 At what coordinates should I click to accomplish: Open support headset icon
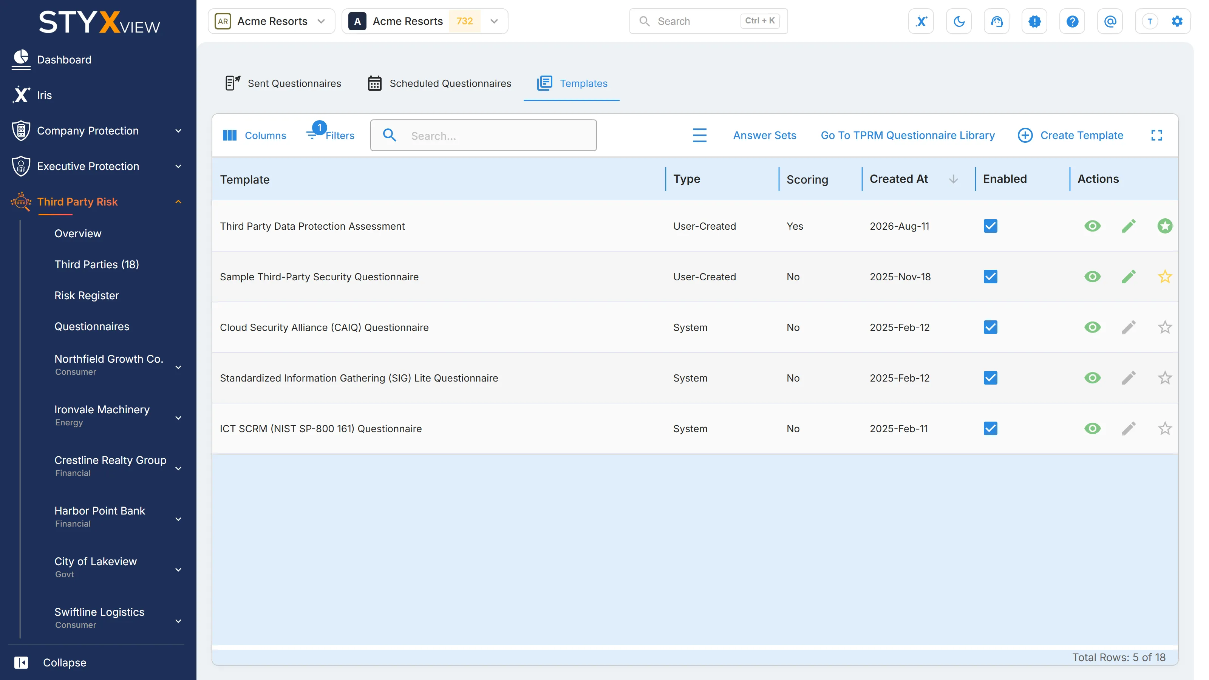click(996, 21)
